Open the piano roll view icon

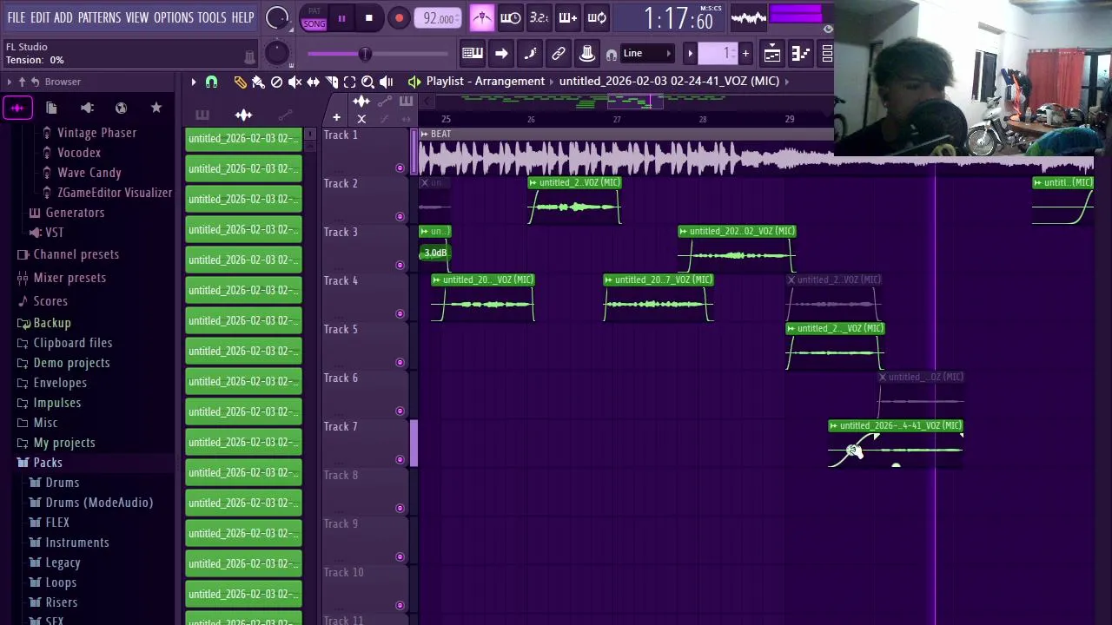(800, 54)
